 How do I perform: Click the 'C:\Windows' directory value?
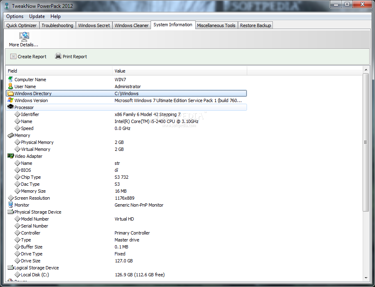126,93
